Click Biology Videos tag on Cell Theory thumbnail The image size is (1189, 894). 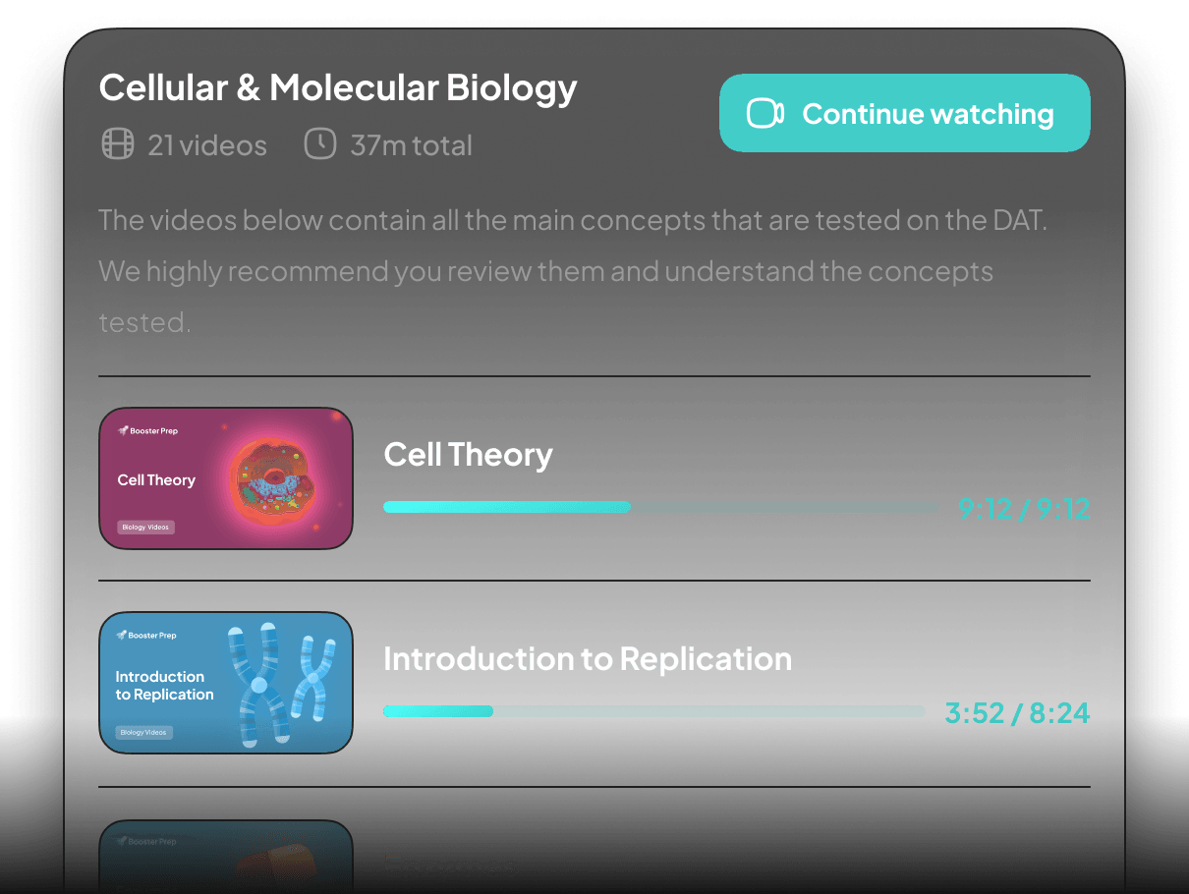pyautogui.click(x=145, y=528)
